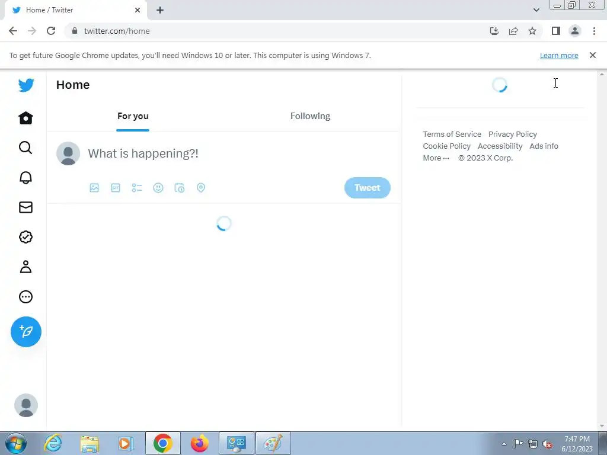Viewport: 607px width, 455px height.
Task: Expand the tab search chevron
Action: 536,10
